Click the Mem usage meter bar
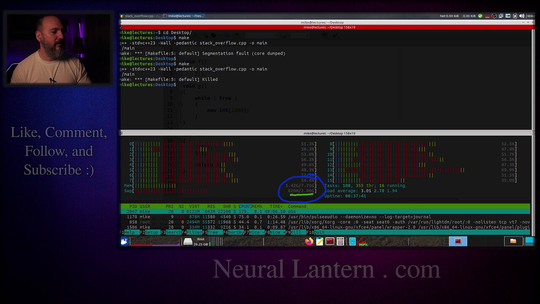 (220, 186)
